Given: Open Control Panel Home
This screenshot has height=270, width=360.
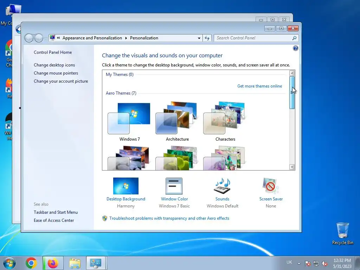Looking at the screenshot, I should coord(53,52).
